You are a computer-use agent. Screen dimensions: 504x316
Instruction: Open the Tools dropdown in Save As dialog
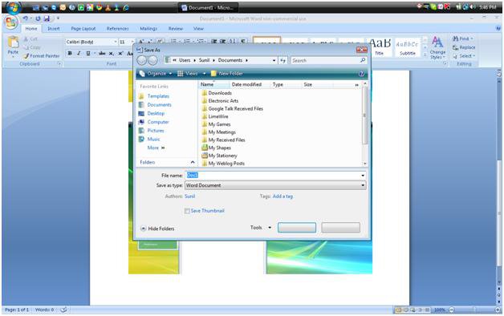261,227
